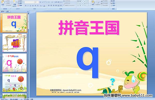Click the language indicator in status bar
Screen dimensions: 155x100
[29, 99]
